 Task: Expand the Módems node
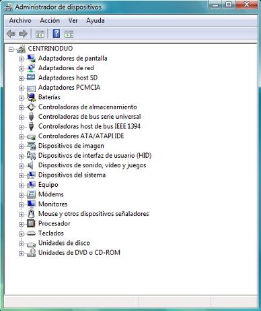click(x=21, y=195)
